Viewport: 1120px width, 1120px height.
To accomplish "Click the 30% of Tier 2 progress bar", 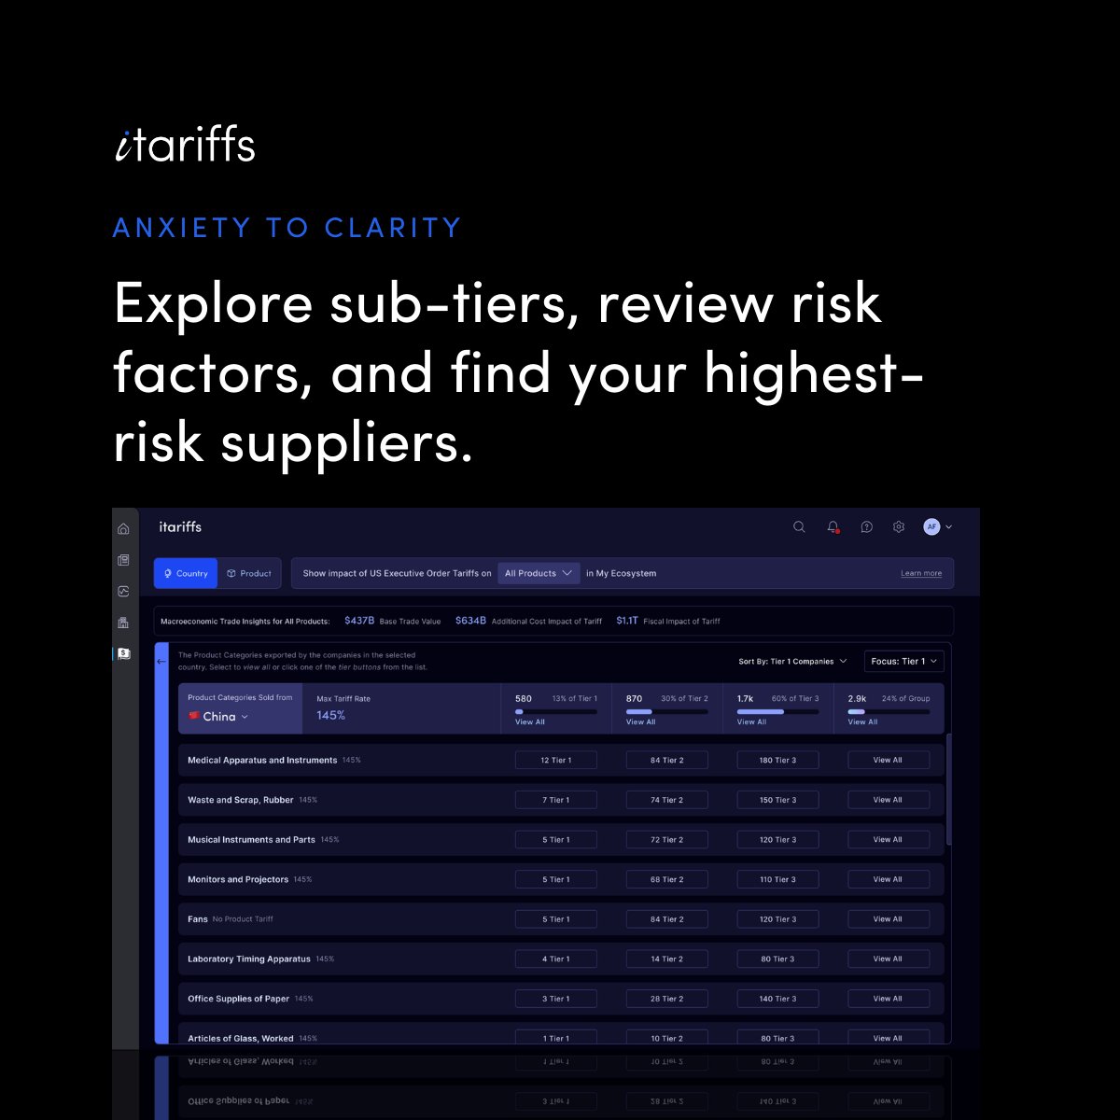I will click(666, 711).
